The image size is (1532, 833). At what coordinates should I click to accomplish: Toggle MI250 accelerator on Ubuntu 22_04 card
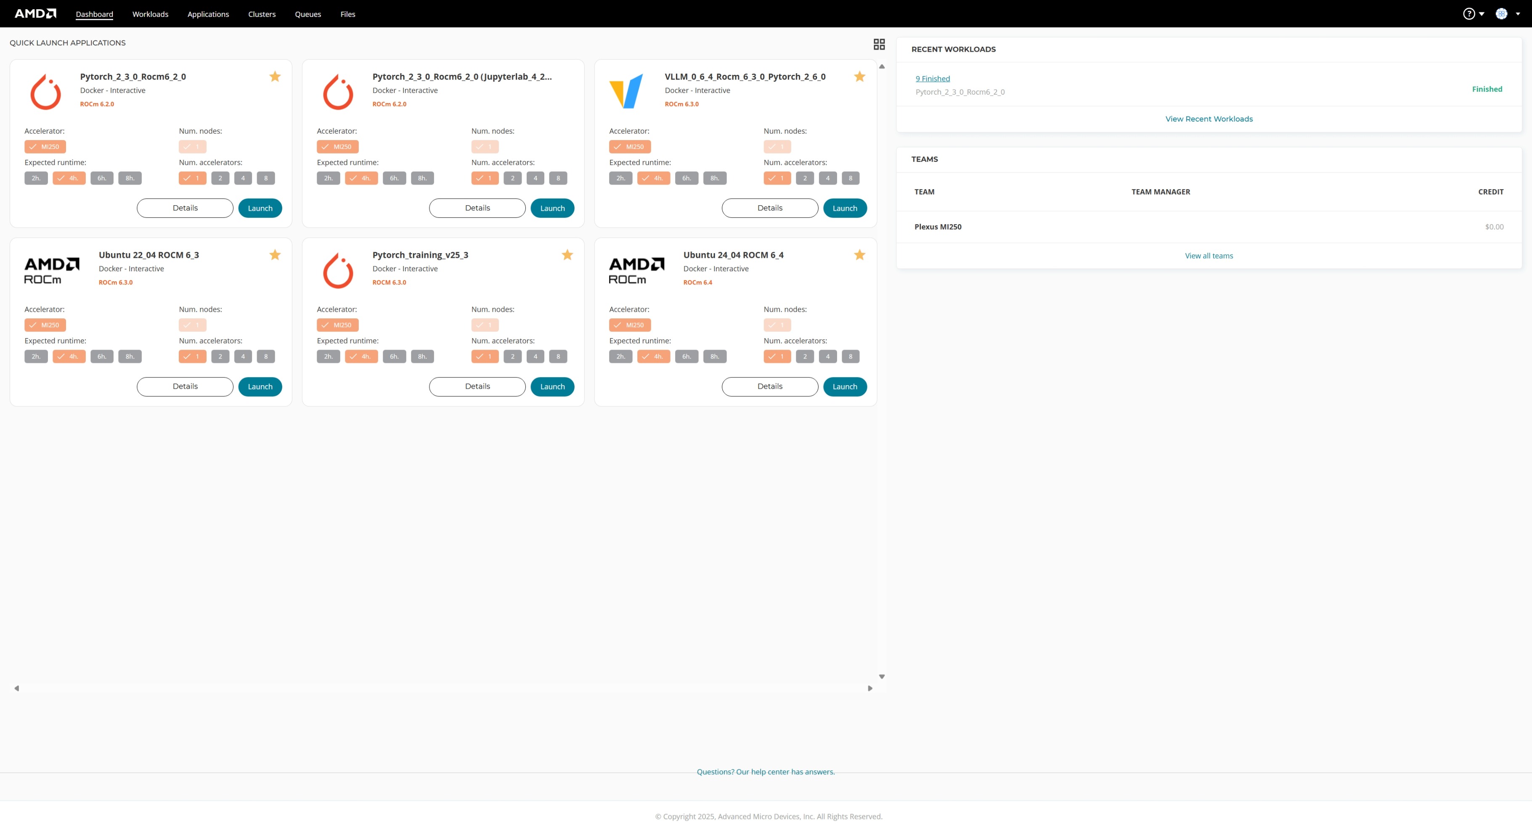pos(45,325)
